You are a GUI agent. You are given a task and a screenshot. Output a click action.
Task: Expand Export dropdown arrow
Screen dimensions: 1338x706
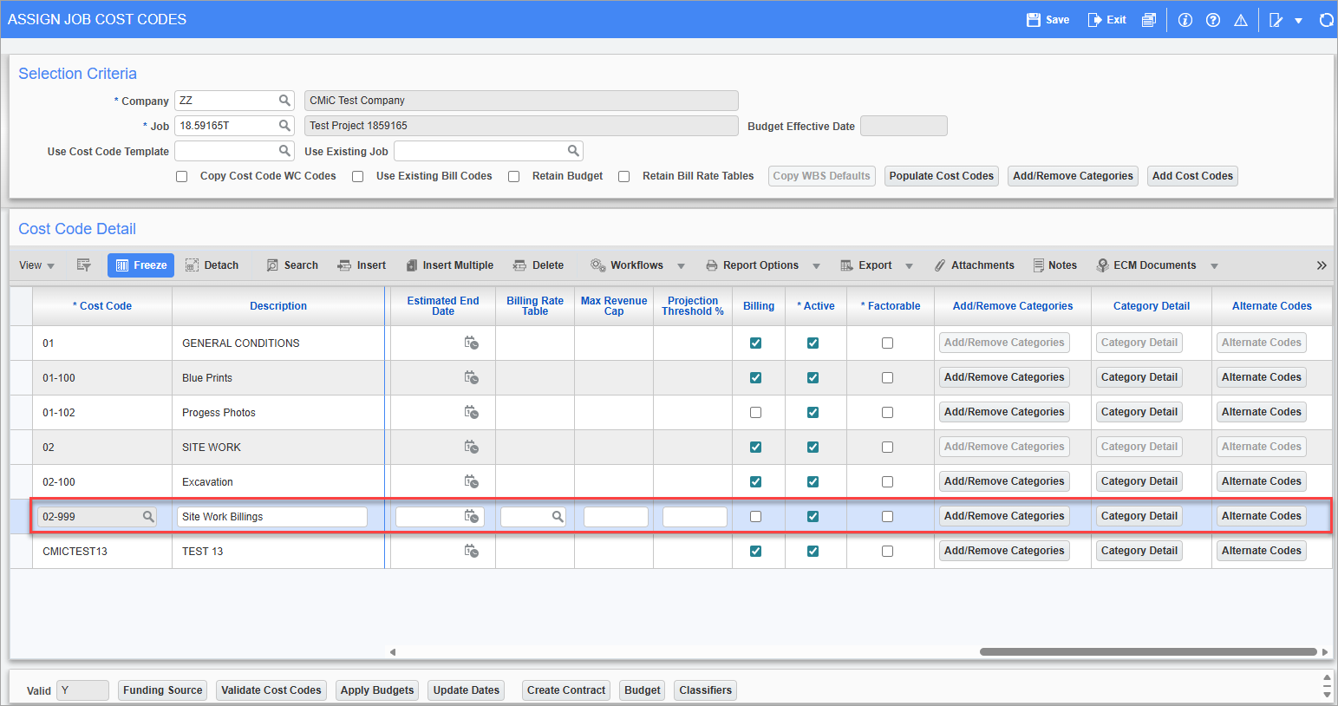909,266
